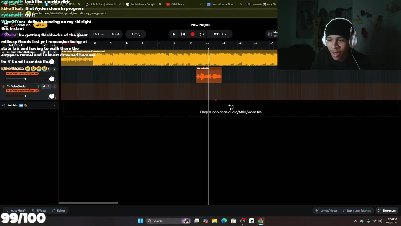Image resolution: width=401 pixels, height=226 pixels.
Task: Show hidden system tray icons
Action: tap(355, 221)
